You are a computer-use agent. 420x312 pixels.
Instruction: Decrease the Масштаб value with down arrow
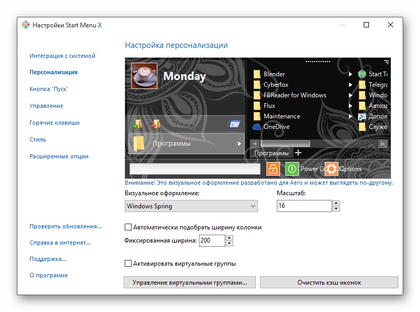336,209
